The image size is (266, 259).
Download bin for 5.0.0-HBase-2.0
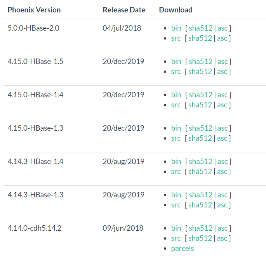pos(176,28)
